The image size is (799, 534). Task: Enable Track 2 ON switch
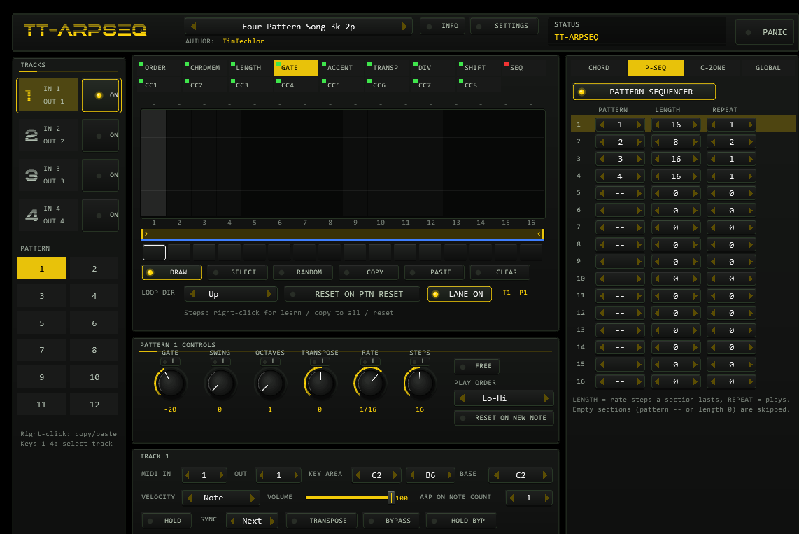[100, 135]
